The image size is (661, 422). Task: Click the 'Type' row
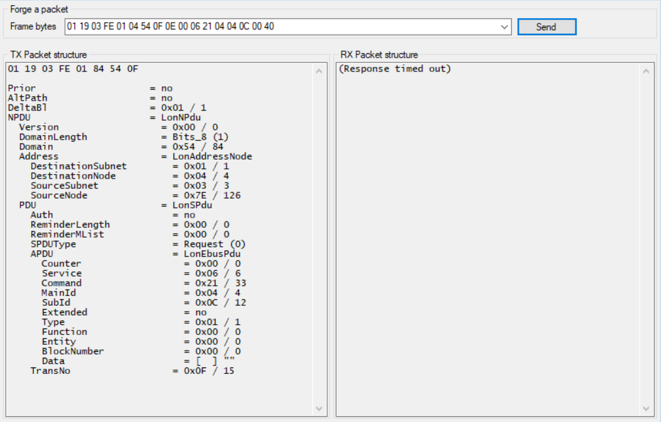[141, 321]
